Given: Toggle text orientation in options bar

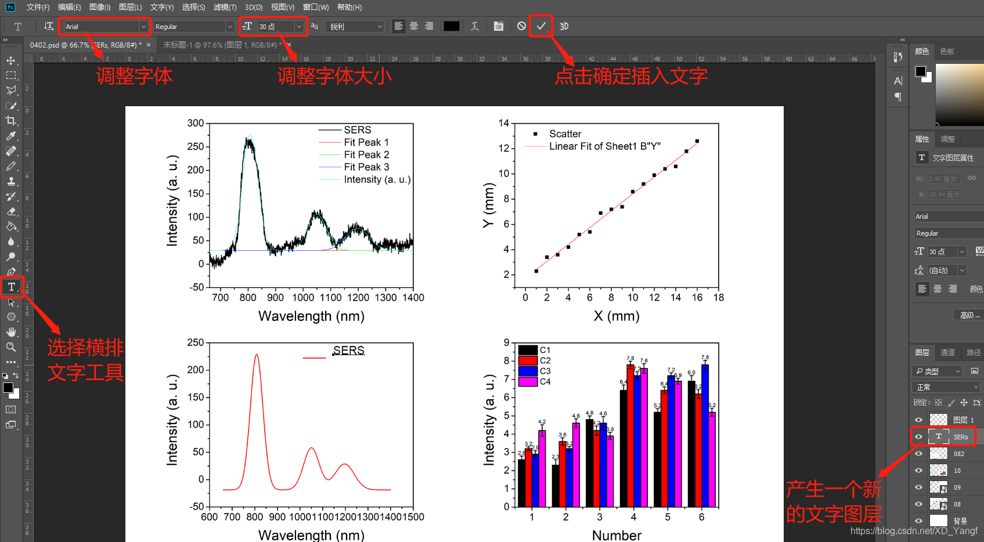Looking at the screenshot, I should [49, 26].
